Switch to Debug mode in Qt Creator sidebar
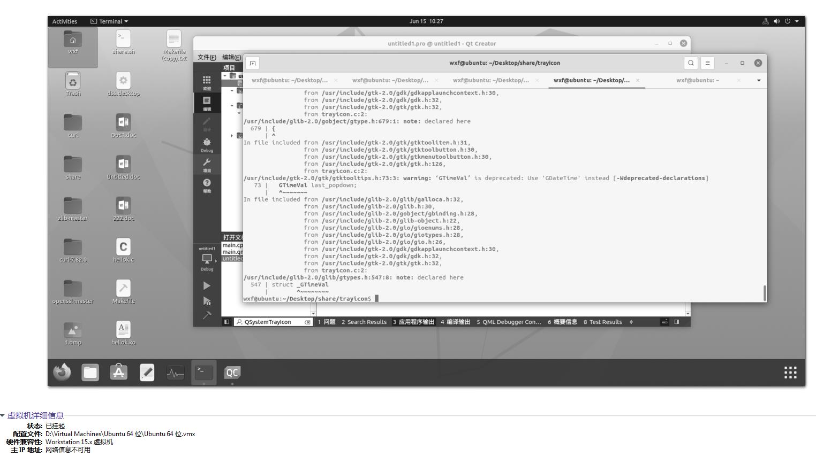The width and height of the screenshot is (816, 465). (207, 144)
